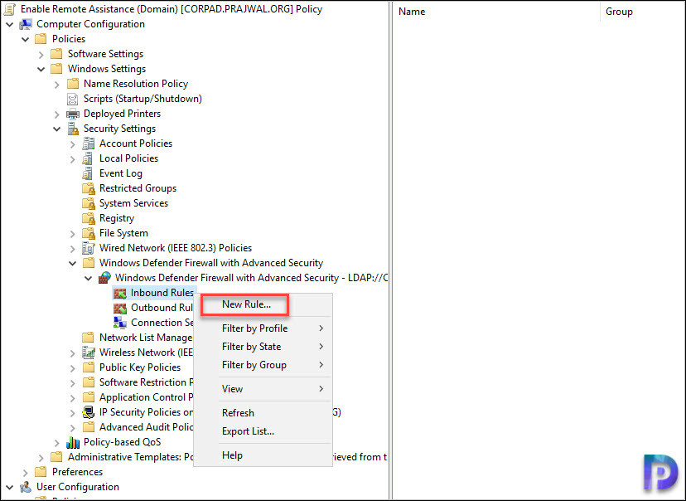Select the Event Log tree item text
Viewport: 686px width, 501px height.
click(121, 173)
